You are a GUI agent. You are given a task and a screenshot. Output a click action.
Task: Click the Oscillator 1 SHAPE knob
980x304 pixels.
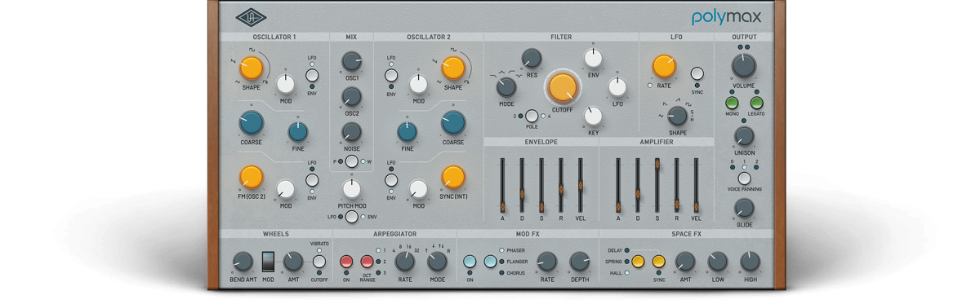point(252,68)
